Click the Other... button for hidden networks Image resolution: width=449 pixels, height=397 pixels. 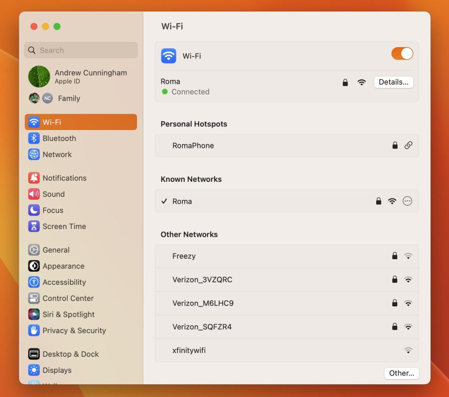coord(401,373)
